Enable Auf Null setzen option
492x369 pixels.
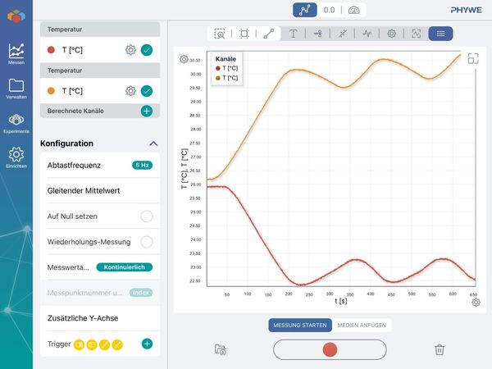[147, 216]
